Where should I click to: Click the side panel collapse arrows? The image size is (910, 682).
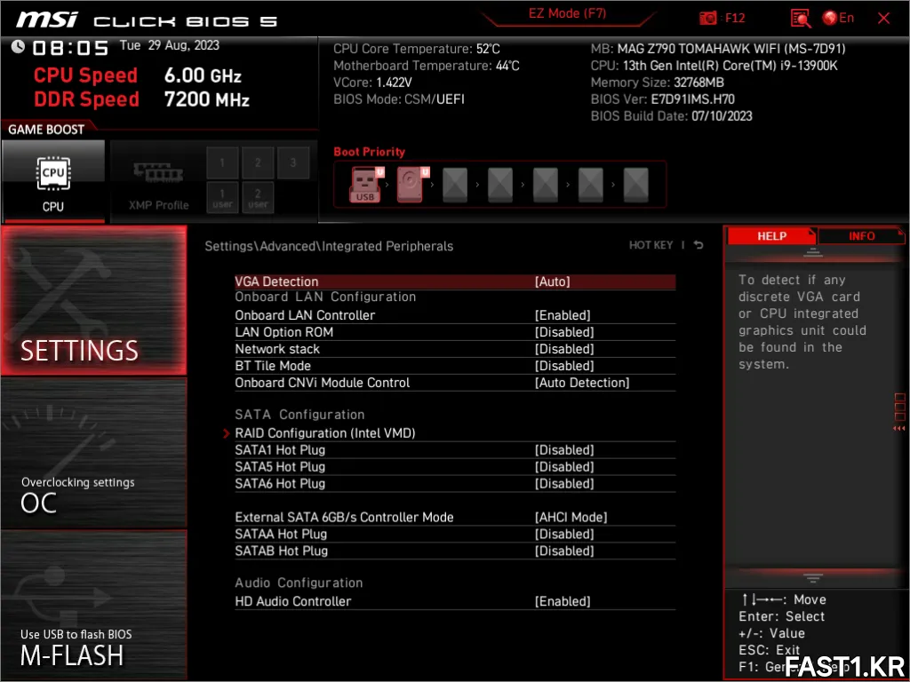pos(899,429)
